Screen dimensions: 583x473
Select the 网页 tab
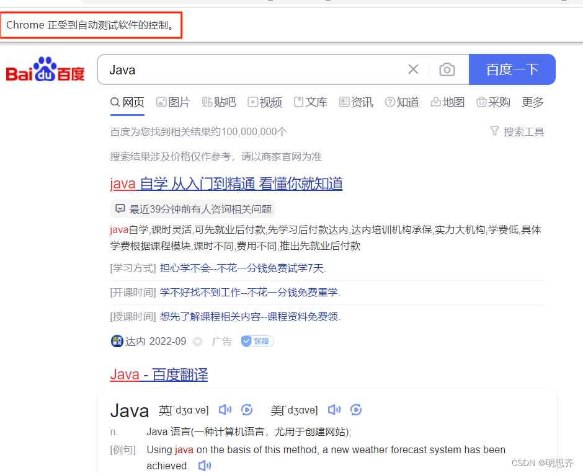click(128, 102)
